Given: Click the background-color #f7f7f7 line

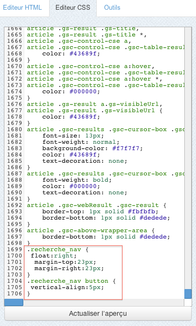Looking at the screenshot, I should pyautogui.click(x=92, y=149).
